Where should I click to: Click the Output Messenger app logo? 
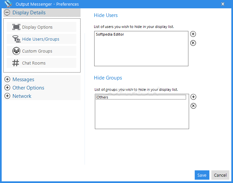(8, 4)
